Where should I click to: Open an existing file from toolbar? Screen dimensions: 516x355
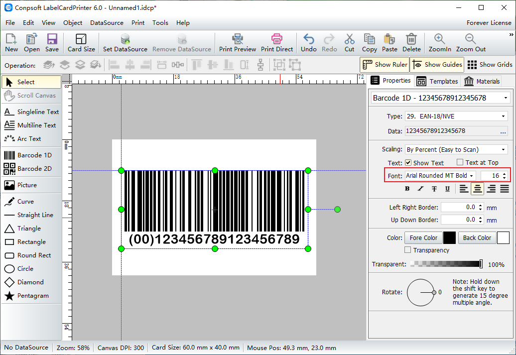(31, 43)
